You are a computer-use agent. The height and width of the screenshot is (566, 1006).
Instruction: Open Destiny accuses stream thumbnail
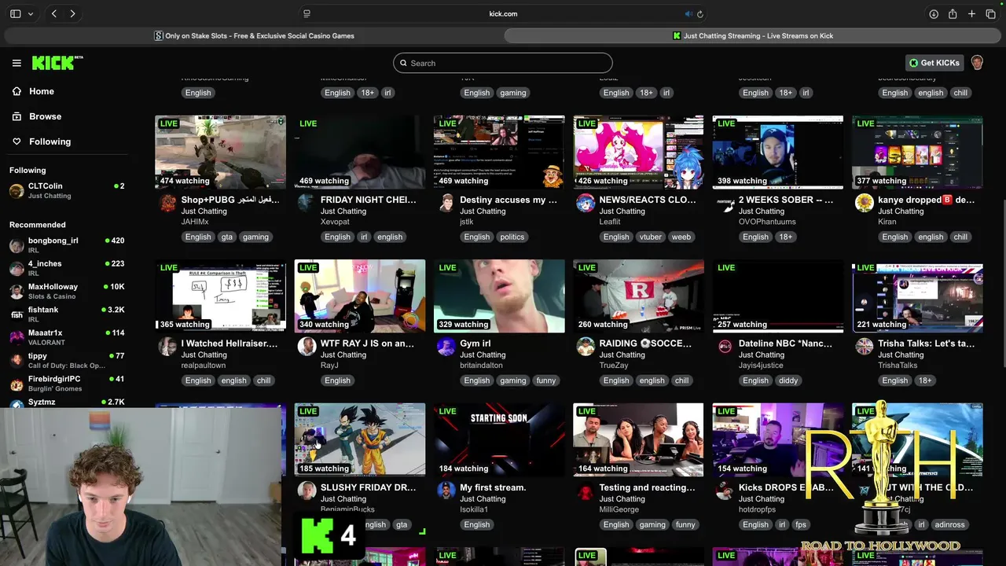point(499,153)
